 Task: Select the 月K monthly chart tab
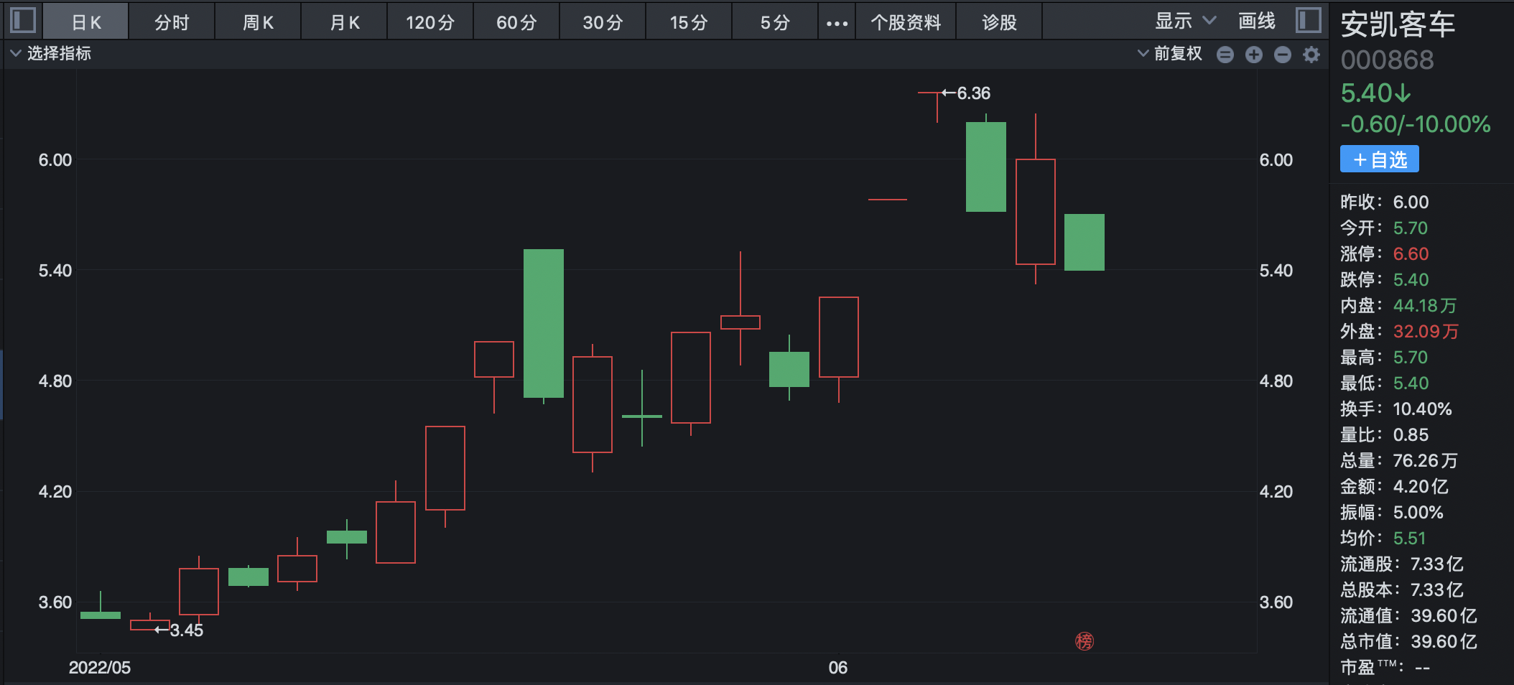coord(344,23)
